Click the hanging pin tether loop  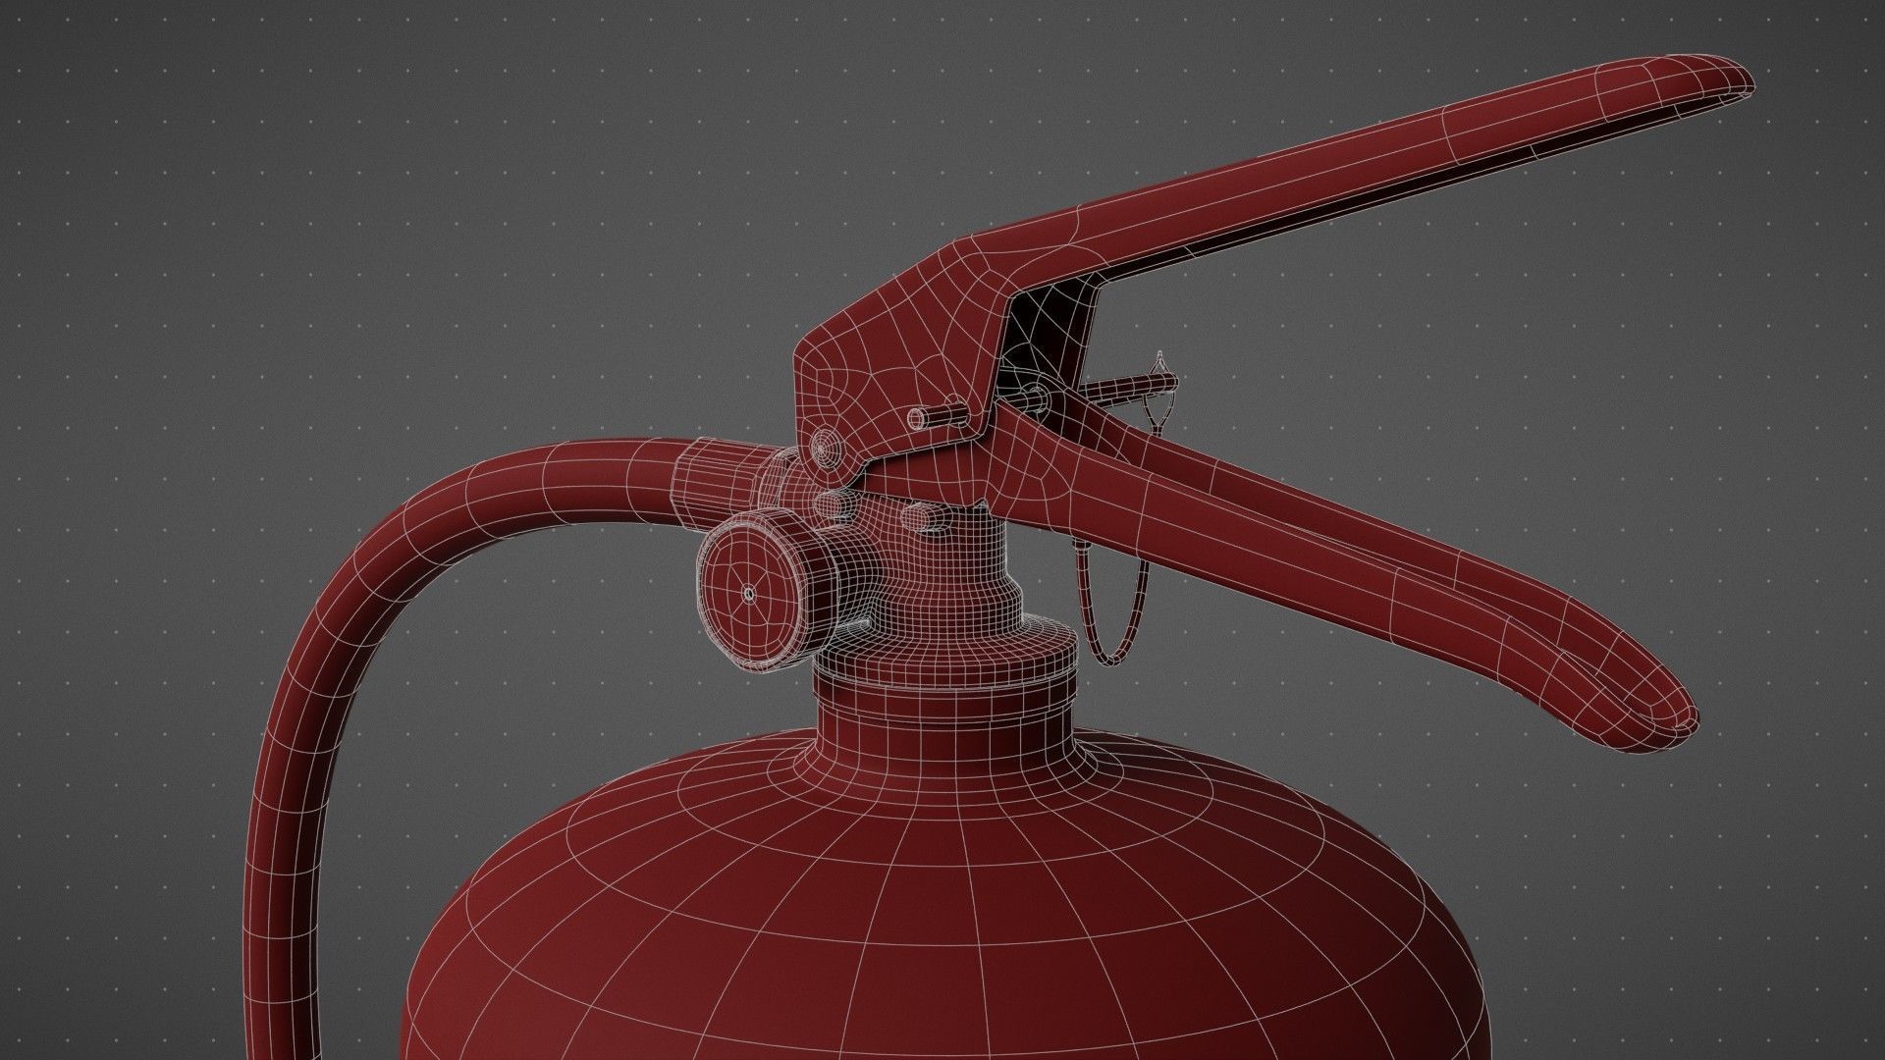[1111, 602]
